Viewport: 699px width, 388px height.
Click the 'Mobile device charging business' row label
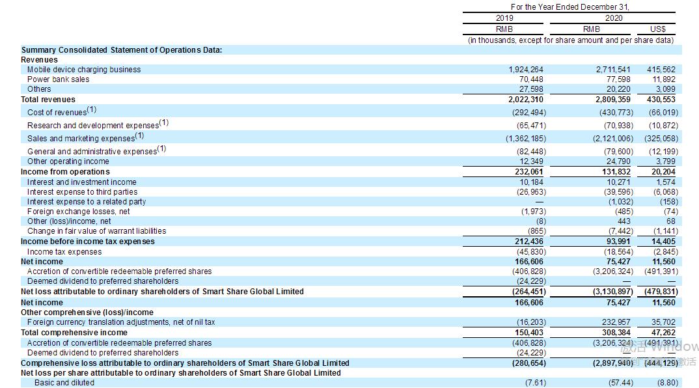coord(84,70)
